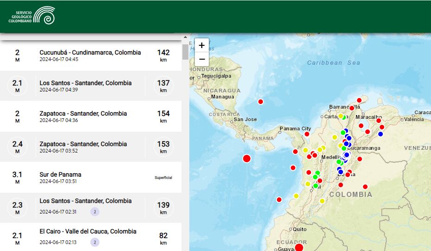
Task: Click the 139 km depth circle
Action: click(163, 208)
